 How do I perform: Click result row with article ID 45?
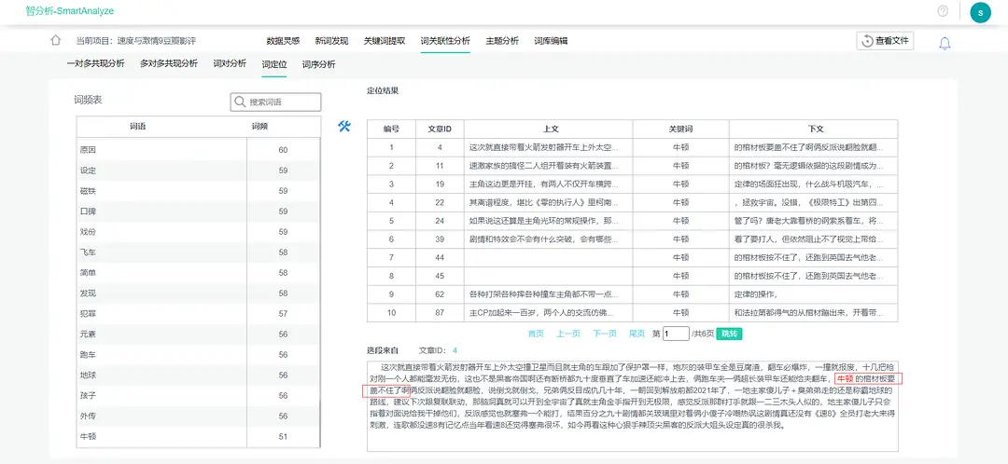click(x=631, y=277)
